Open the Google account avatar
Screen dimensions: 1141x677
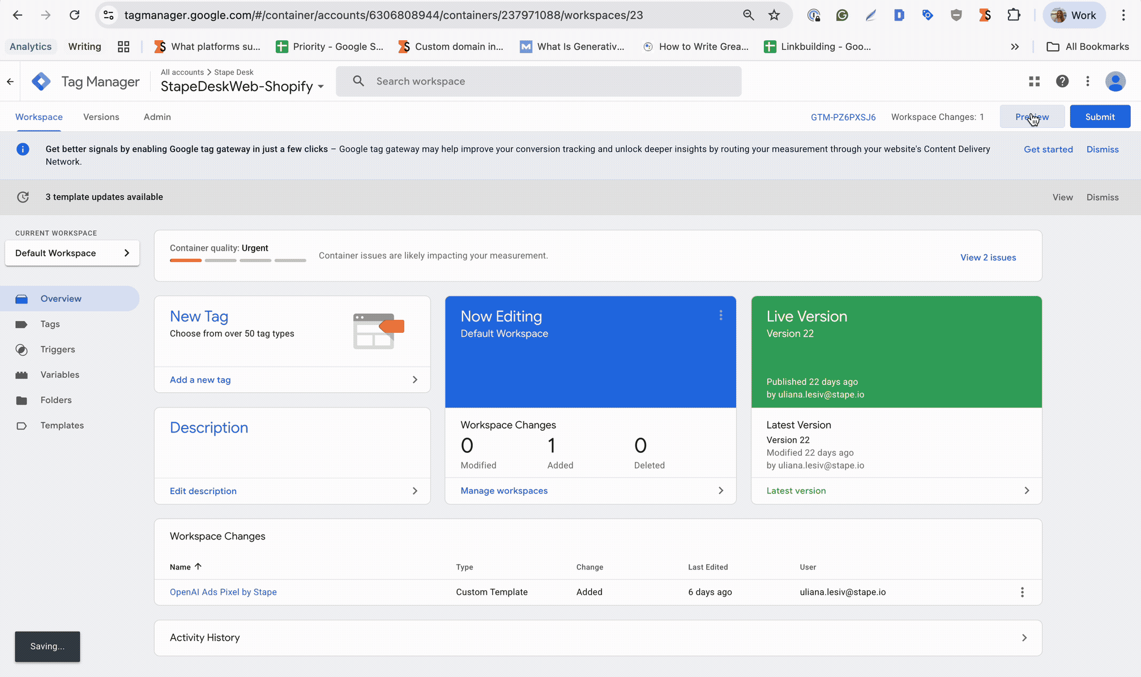click(x=1116, y=82)
